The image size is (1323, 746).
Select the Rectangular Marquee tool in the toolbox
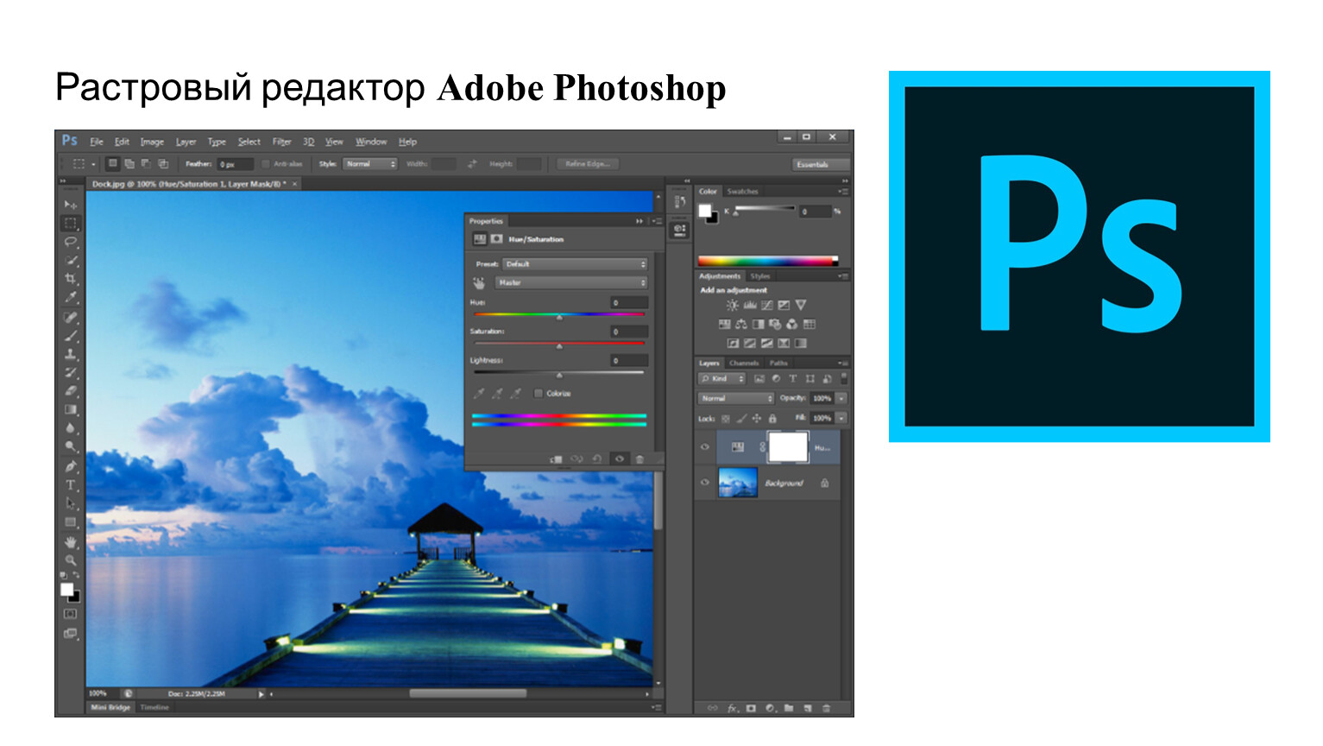pos(71,223)
